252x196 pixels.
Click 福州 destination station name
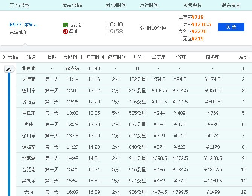(73, 32)
